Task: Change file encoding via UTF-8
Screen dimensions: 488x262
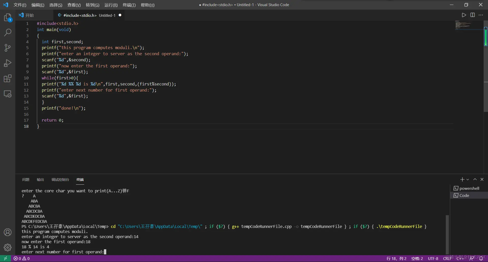Action: (x=433, y=258)
